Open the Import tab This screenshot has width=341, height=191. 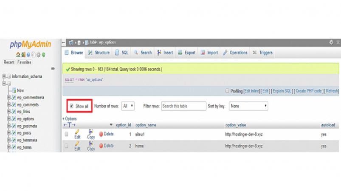point(209,53)
